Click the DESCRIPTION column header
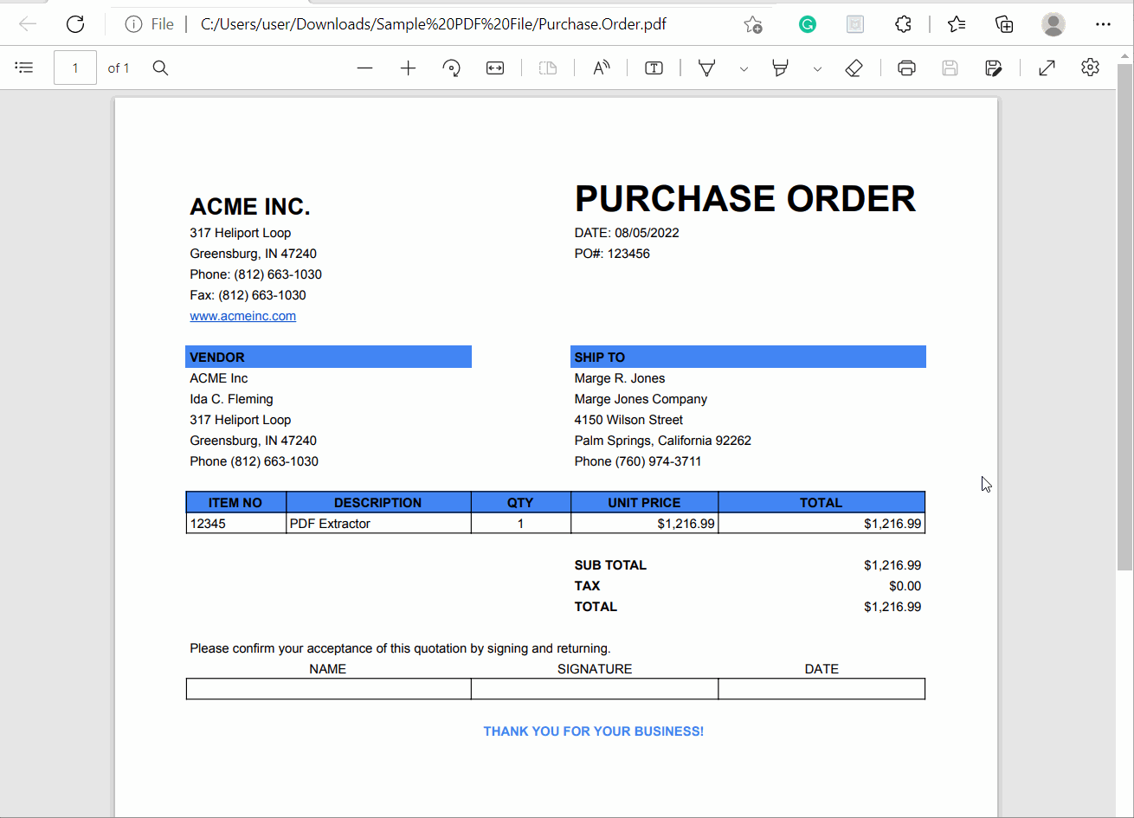Screen dimensions: 1134x818 click(378, 502)
